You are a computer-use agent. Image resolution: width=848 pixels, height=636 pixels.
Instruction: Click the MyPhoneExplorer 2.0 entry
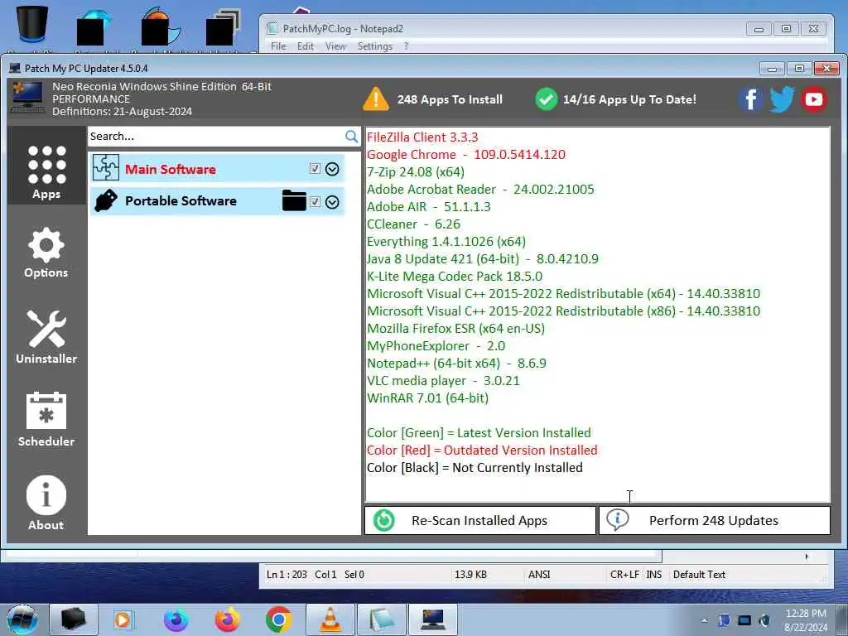tap(436, 345)
